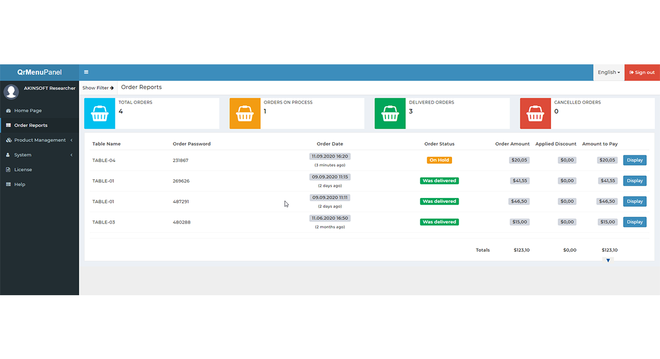Click the Delivered Orders basket icon

[390, 114]
